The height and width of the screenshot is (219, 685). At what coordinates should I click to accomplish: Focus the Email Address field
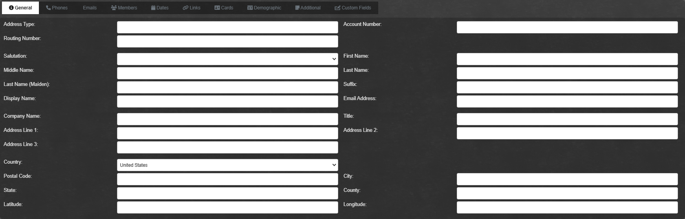coord(567,101)
